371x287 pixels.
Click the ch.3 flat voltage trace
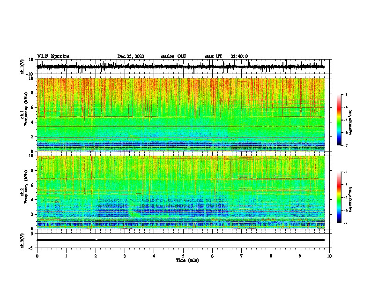[x=180, y=240]
